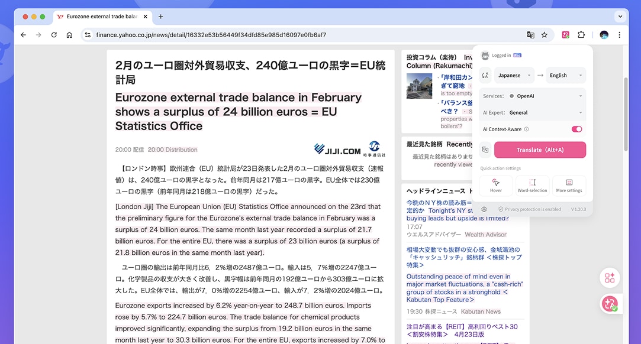Click the Japanese article headline text
The height and width of the screenshot is (344, 641).
(250, 72)
